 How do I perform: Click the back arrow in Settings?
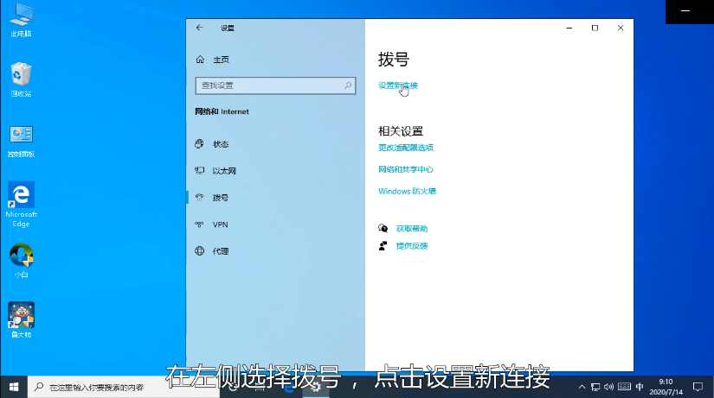tap(200, 28)
